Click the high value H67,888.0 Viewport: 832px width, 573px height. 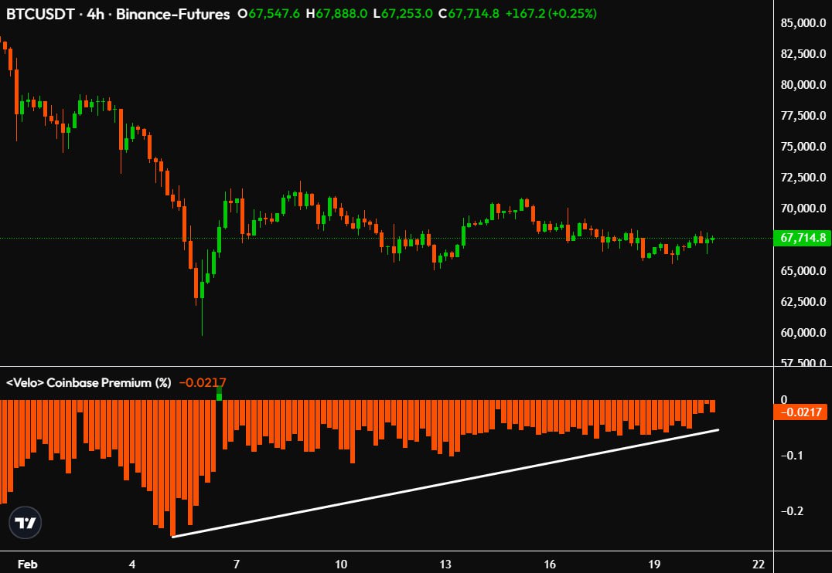336,14
